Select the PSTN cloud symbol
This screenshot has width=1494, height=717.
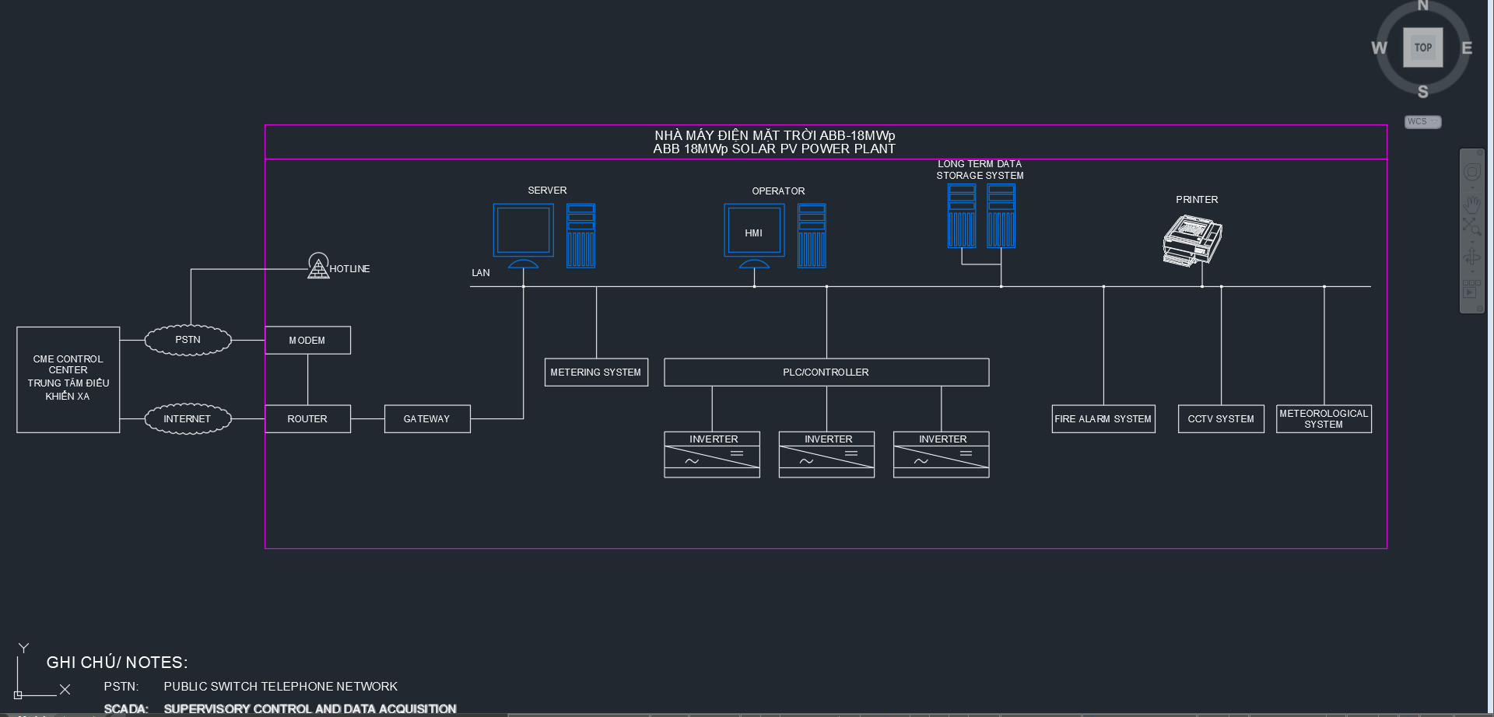tap(188, 340)
